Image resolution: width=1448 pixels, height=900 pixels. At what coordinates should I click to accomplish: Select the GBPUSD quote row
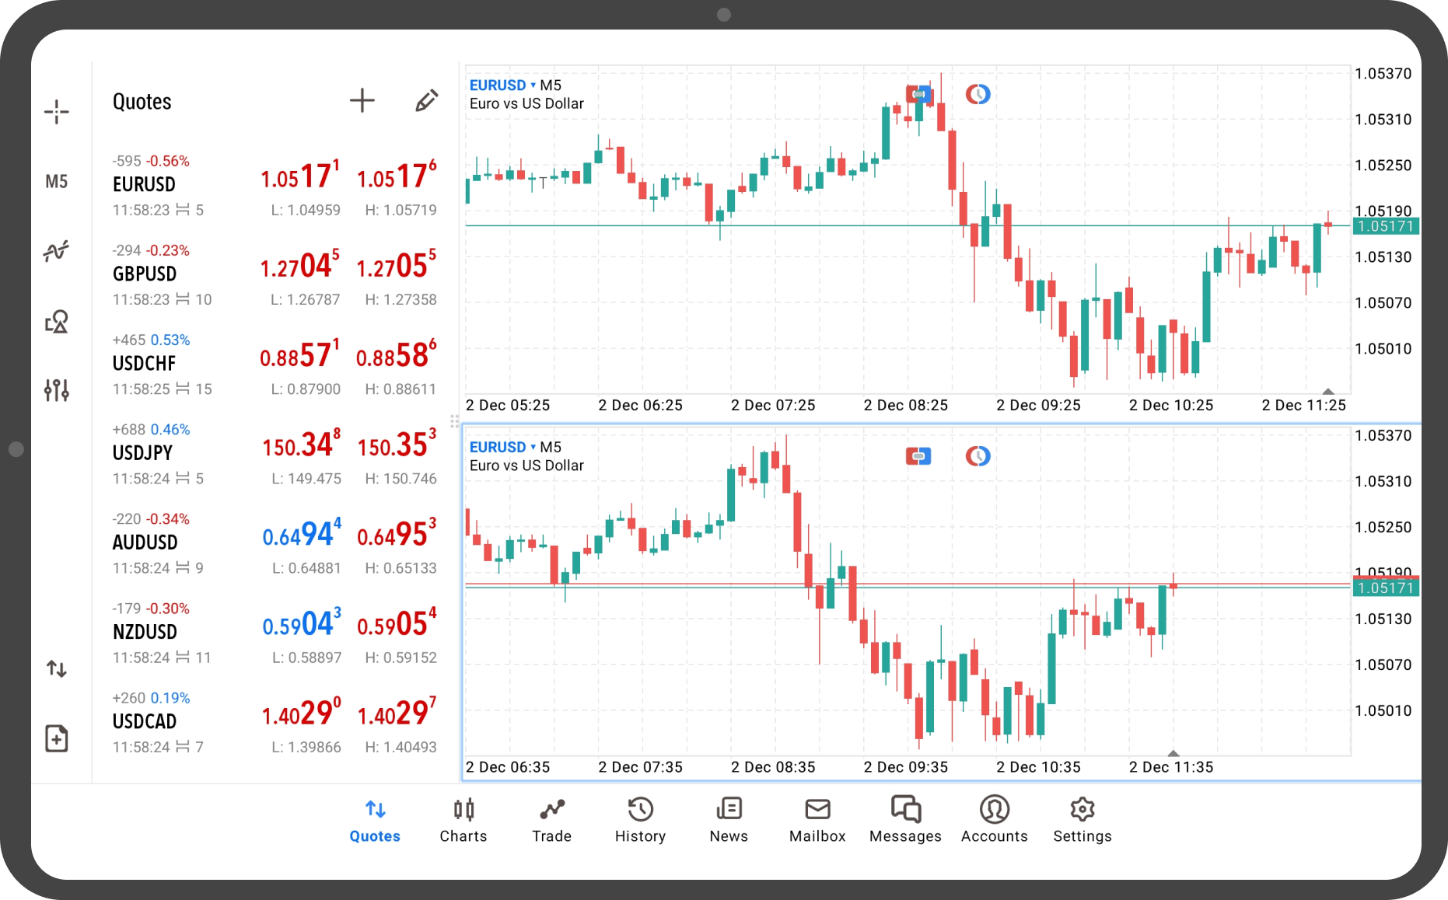[x=274, y=274]
